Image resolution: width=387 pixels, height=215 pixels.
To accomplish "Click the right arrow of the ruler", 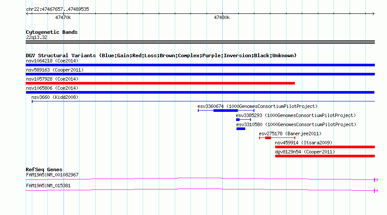I will pos(374,13).
